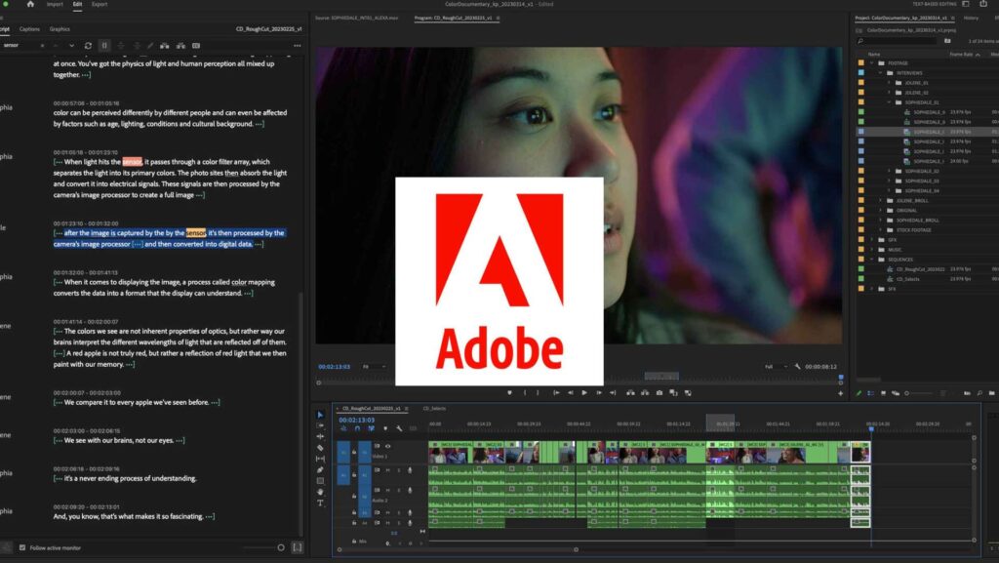Click the Home icon in the top bar
The image size is (999, 563).
(x=30, y=5)
